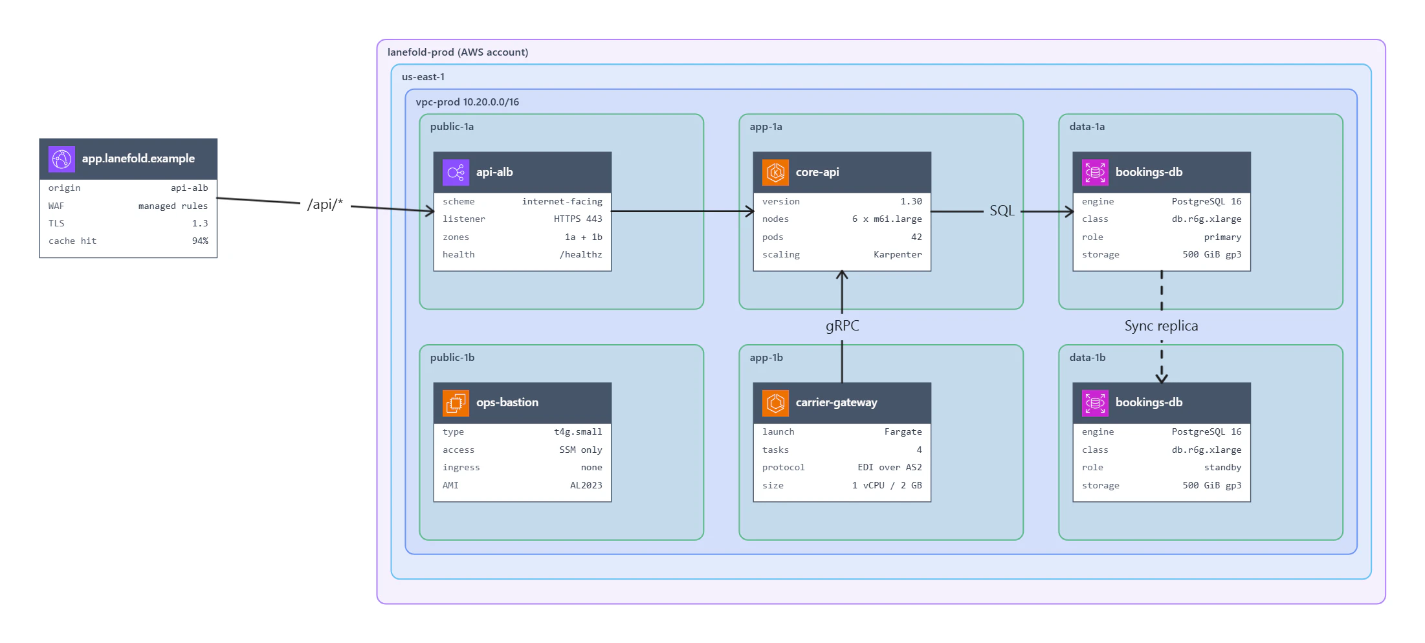Click the 'managed rules' WAF value
Screen dimensions: 1425x643
click(173, 206)
